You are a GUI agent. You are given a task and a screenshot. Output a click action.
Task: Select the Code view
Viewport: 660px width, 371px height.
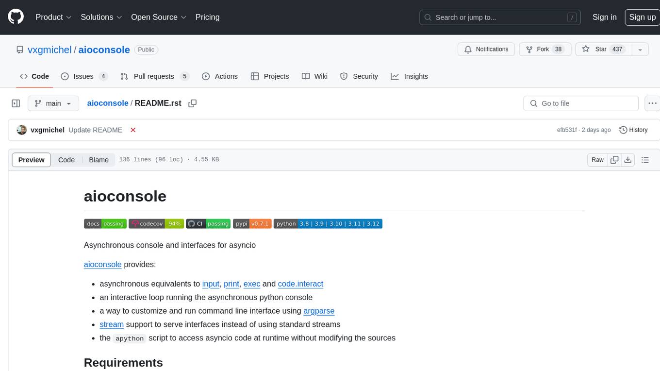pyautogui.click(x=66, y=160)
